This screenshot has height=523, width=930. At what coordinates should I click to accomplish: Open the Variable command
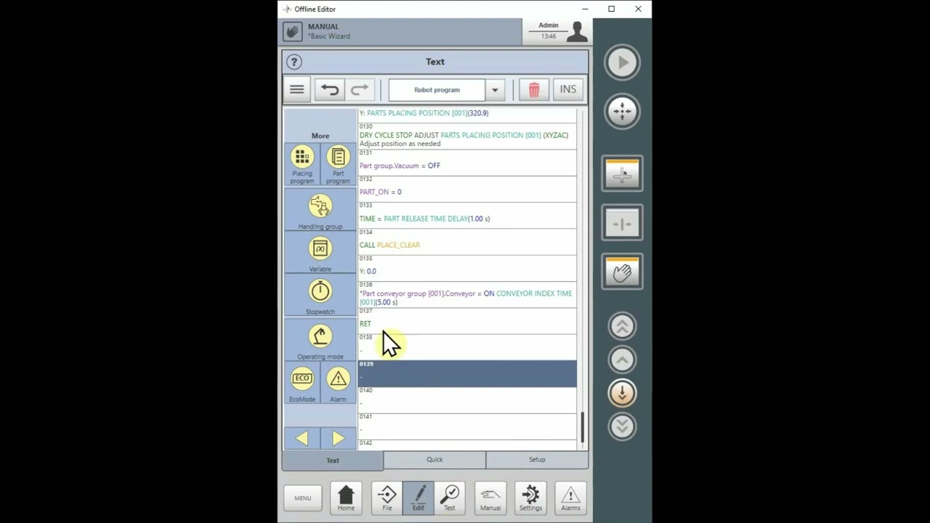coord(320,254)
